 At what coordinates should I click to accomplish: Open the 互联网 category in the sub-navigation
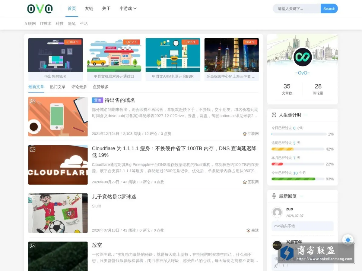tap(30, 23)
